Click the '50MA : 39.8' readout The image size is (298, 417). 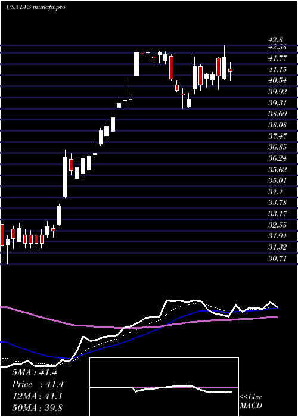pyautogui.click(x=37, y=407)
